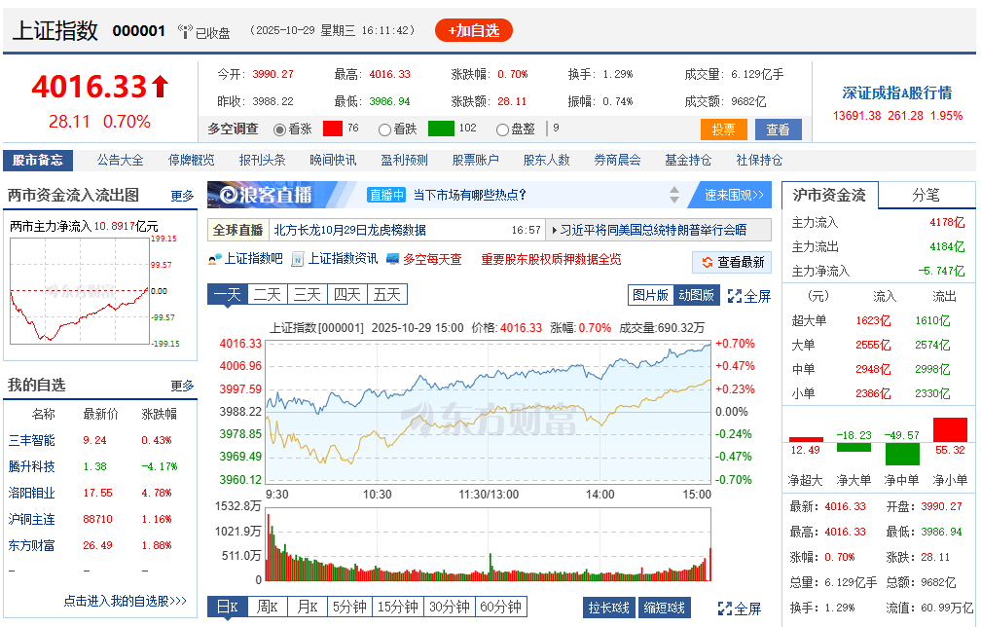Screen dimensions: 981x627
Task: Refresh using the 查看最新 button icon
Action: (x=707, y=262)
